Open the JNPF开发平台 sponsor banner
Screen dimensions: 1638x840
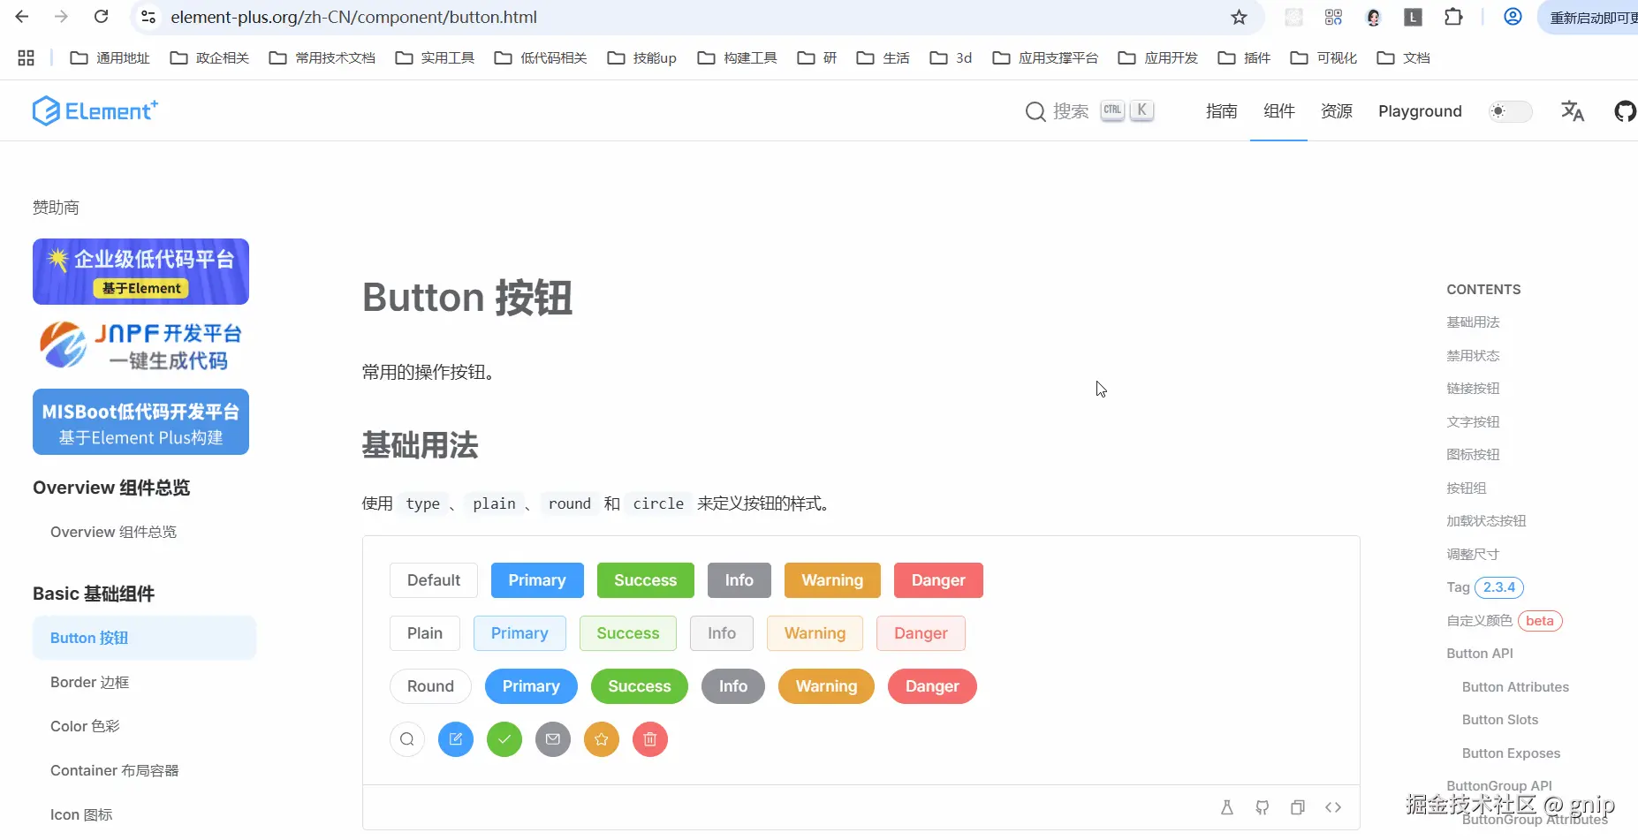pos(140,345)
